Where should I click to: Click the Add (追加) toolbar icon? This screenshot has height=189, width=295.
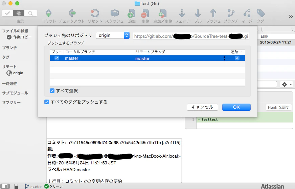click(x=132, y=13)
